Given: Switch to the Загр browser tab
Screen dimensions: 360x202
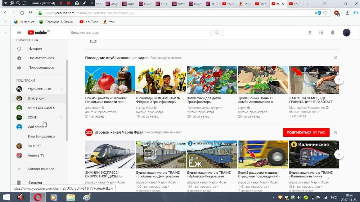Looking at the screenshot, I should click(261, 4).
